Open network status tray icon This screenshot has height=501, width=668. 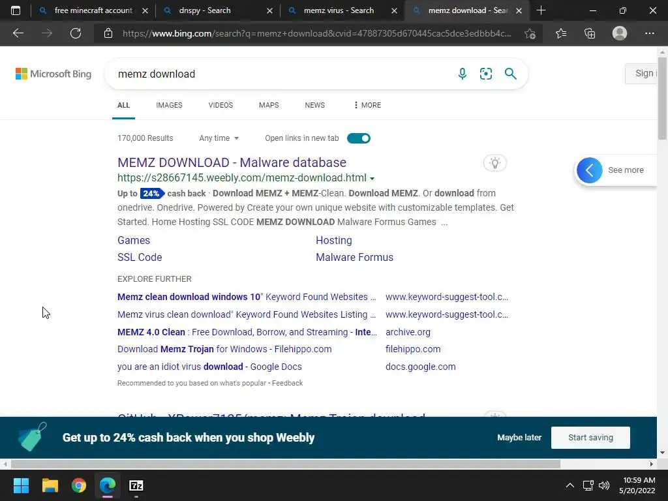pyautogui.click(x=588, y=485)
